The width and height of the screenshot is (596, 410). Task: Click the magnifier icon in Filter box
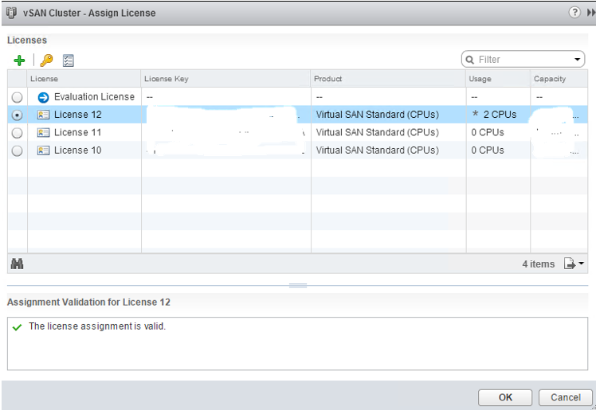pyautogui.click(x=470, y=60)
